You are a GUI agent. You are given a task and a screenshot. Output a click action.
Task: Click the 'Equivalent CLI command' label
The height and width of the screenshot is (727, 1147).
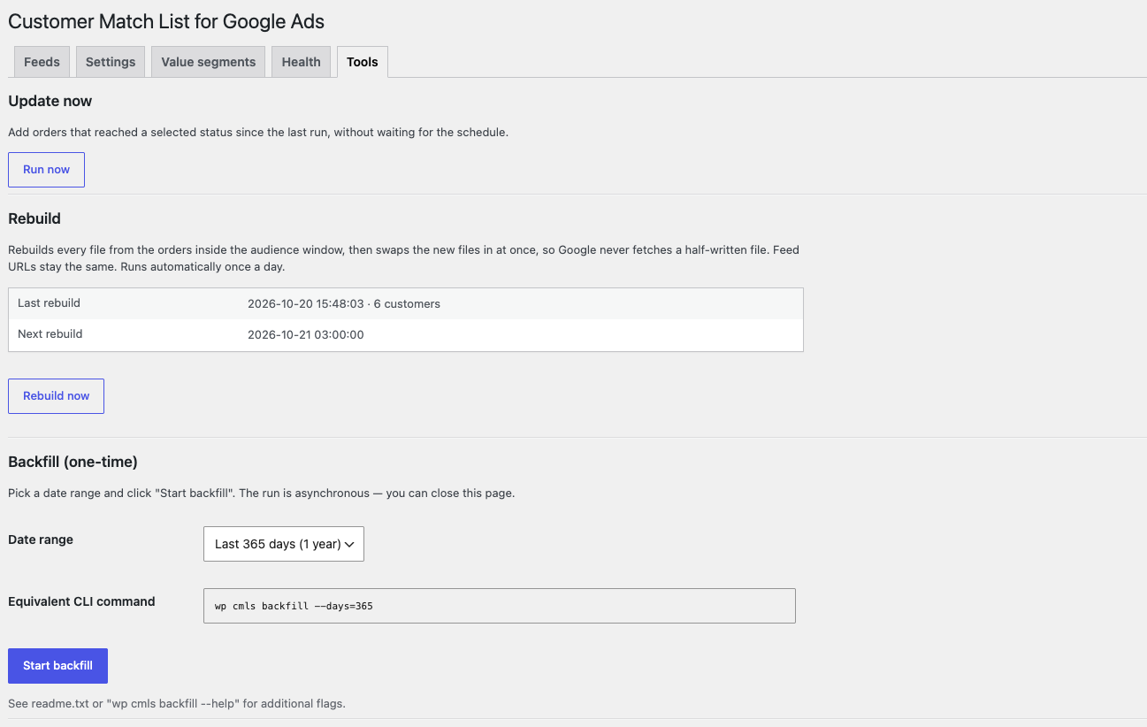(x=81, y=601)
